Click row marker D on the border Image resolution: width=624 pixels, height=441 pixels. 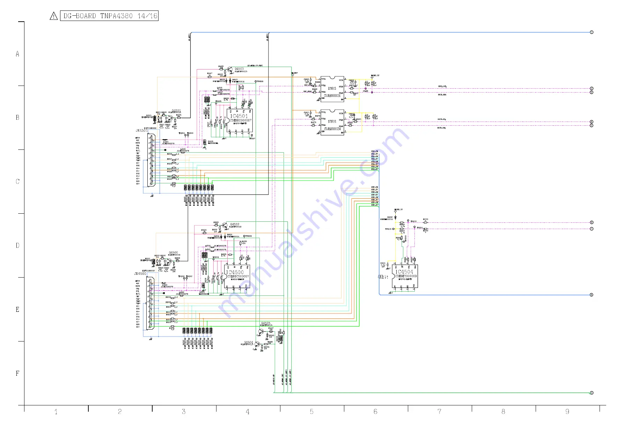(17, 245)
